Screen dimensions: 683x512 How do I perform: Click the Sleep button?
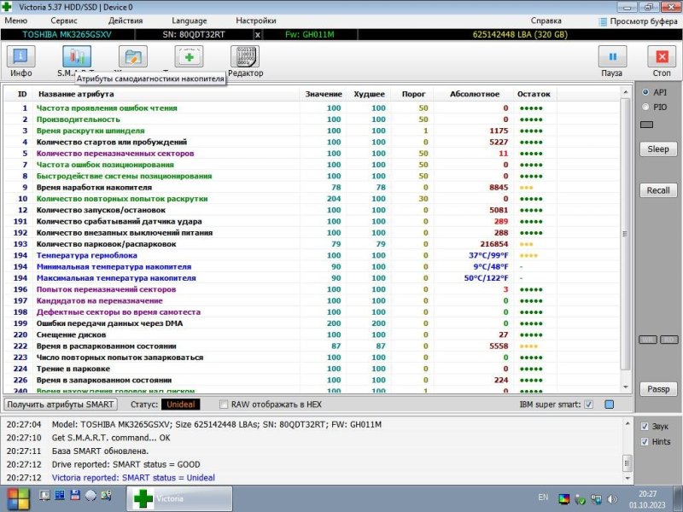657,148
